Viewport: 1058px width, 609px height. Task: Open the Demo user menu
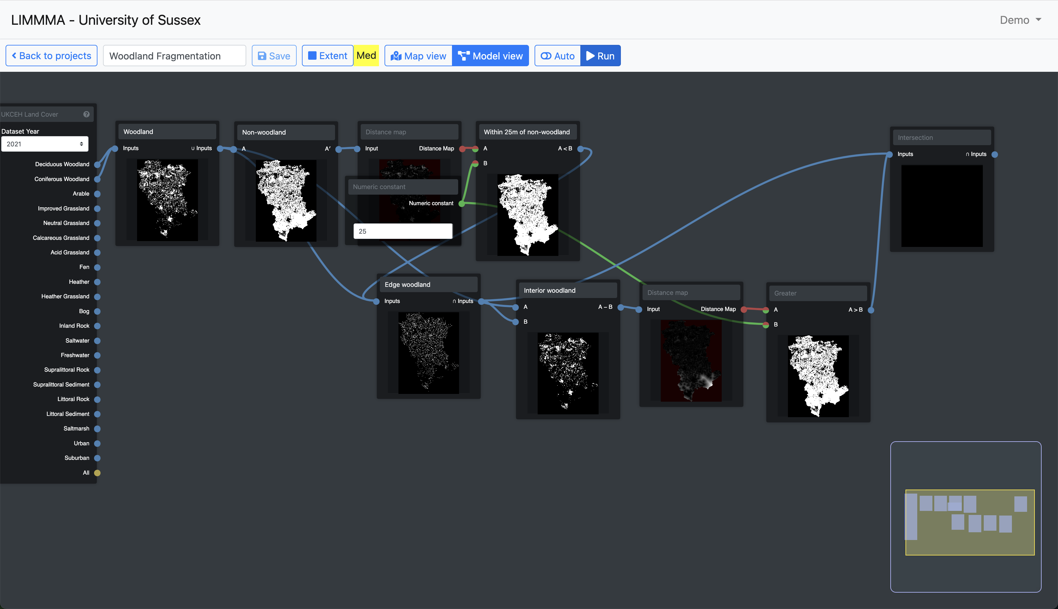tap(1020, 20)
